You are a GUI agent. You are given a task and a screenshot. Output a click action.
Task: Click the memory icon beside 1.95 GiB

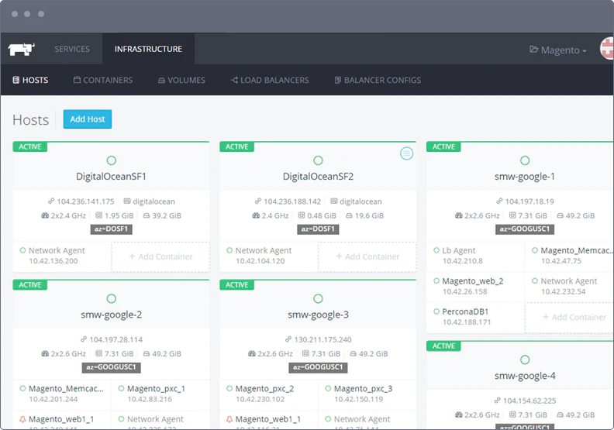pyautogui.click(x=98, y=215)
